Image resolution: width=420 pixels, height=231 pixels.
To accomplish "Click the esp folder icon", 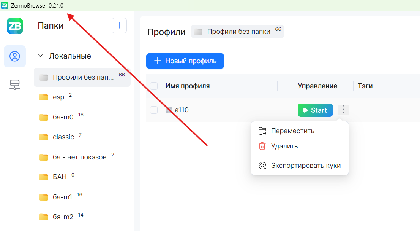I will click(44, 97).
